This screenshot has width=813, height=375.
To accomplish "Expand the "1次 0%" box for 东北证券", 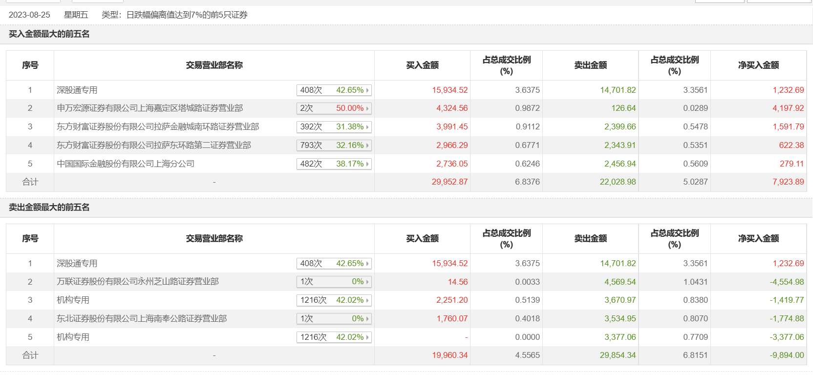I will tap(334, 319).
